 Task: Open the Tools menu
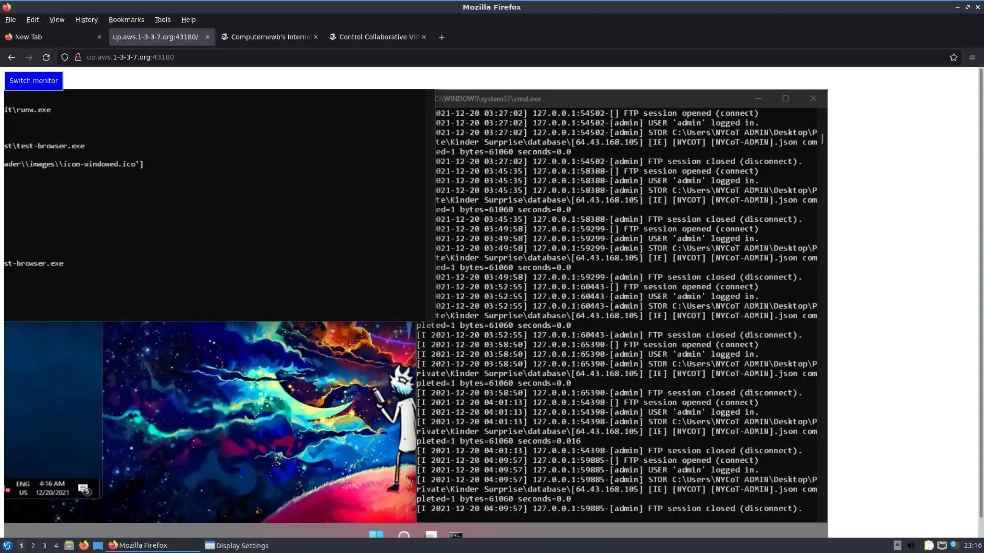click(162, 20)
